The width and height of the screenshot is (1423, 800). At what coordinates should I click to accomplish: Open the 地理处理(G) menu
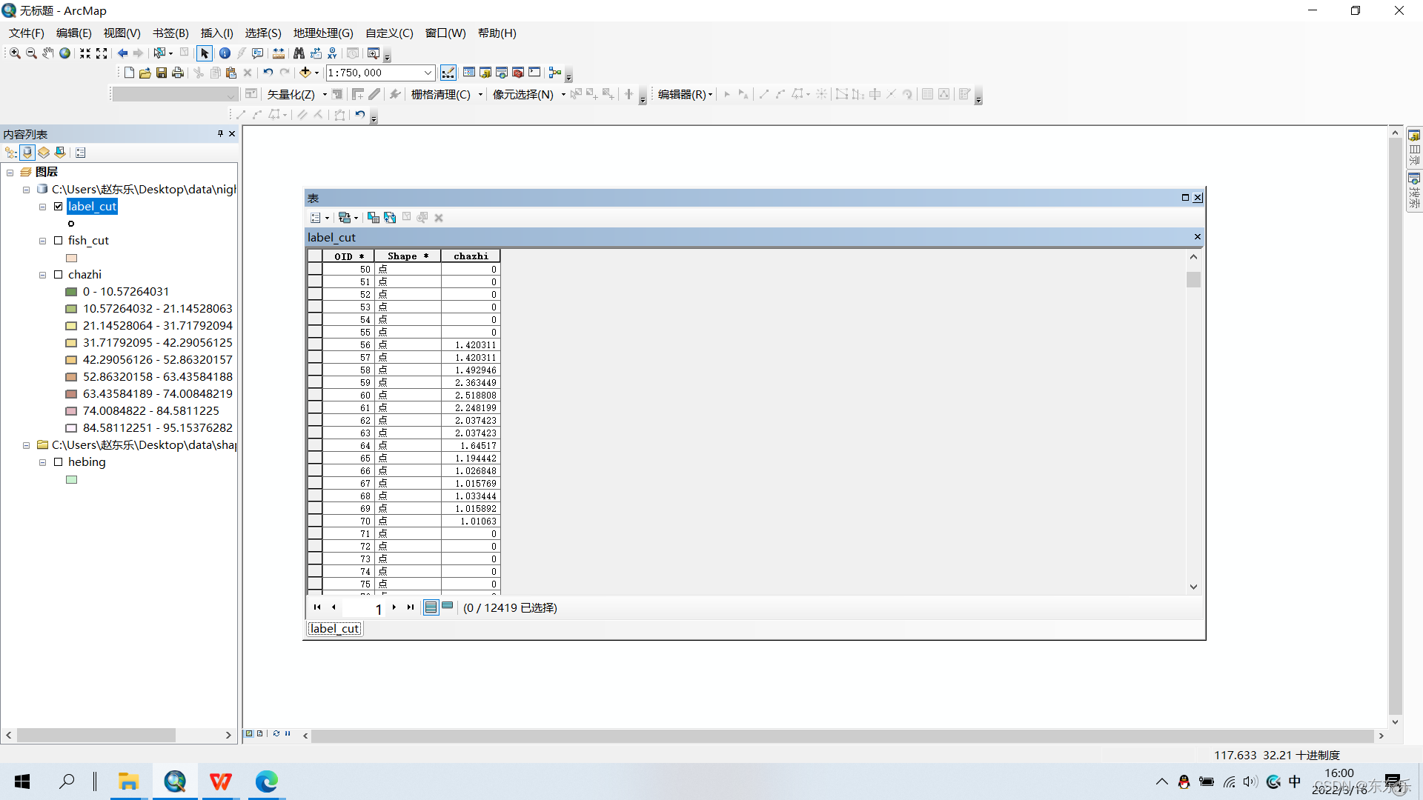tap(323, 33)
